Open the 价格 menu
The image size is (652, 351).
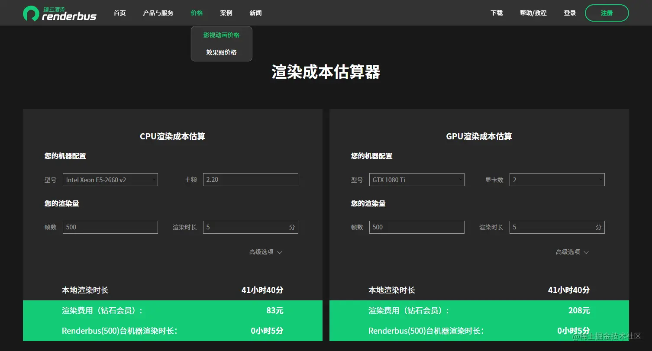(x=197, y=13)
